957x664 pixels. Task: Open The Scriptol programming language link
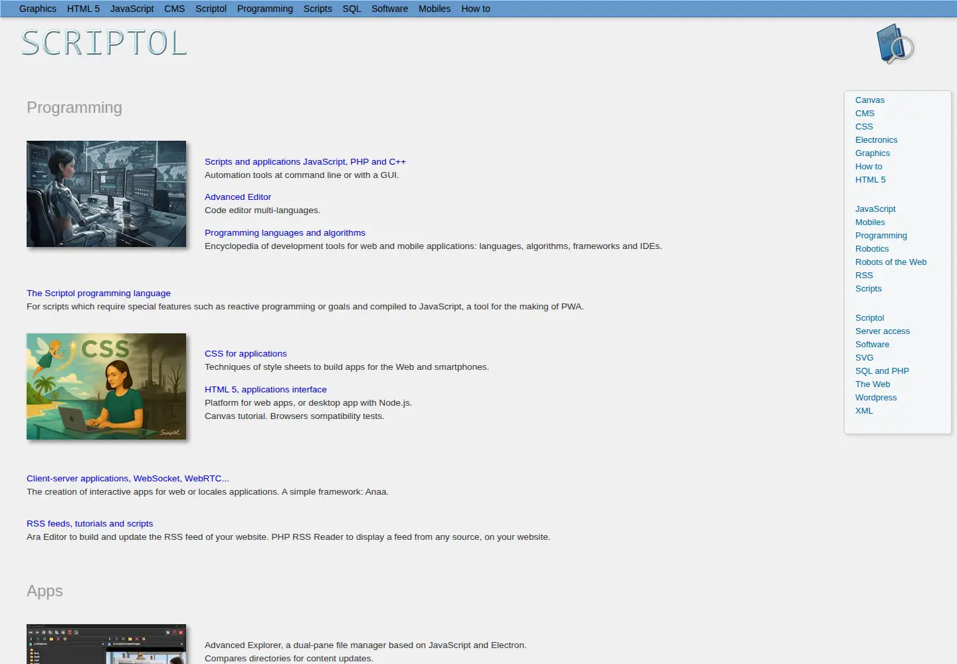pos(98,293)
